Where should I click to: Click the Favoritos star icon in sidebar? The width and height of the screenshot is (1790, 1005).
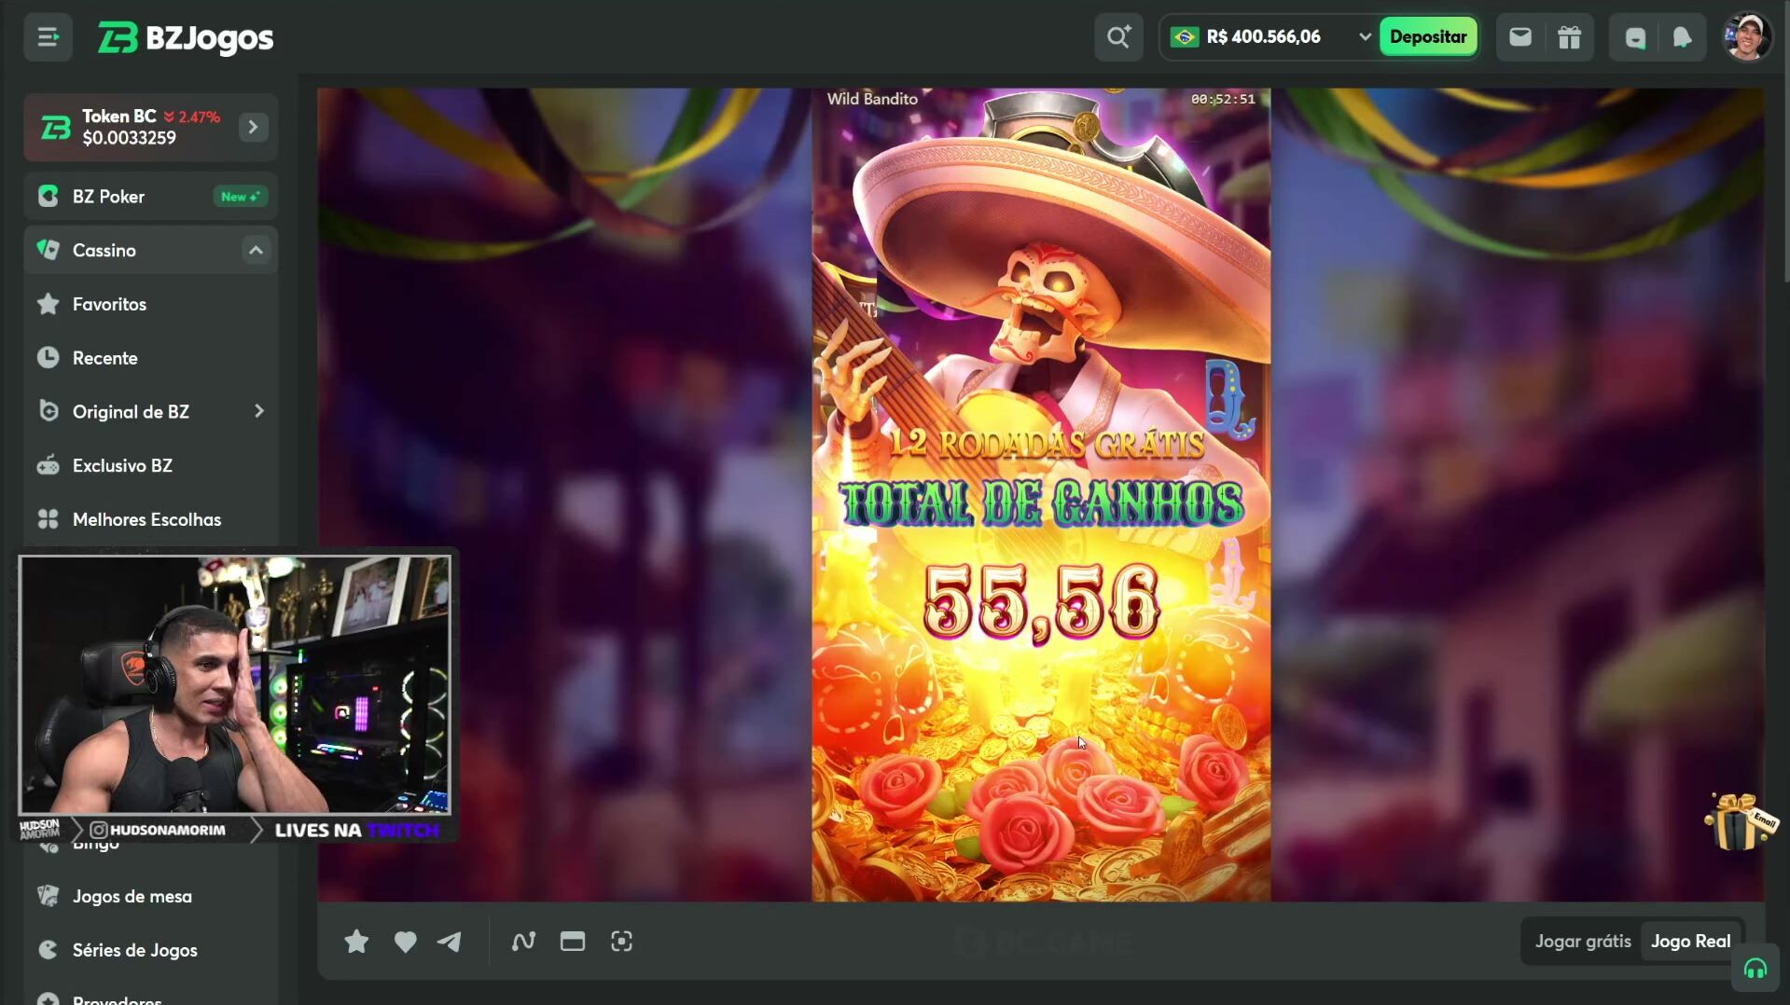pos(49,304)
